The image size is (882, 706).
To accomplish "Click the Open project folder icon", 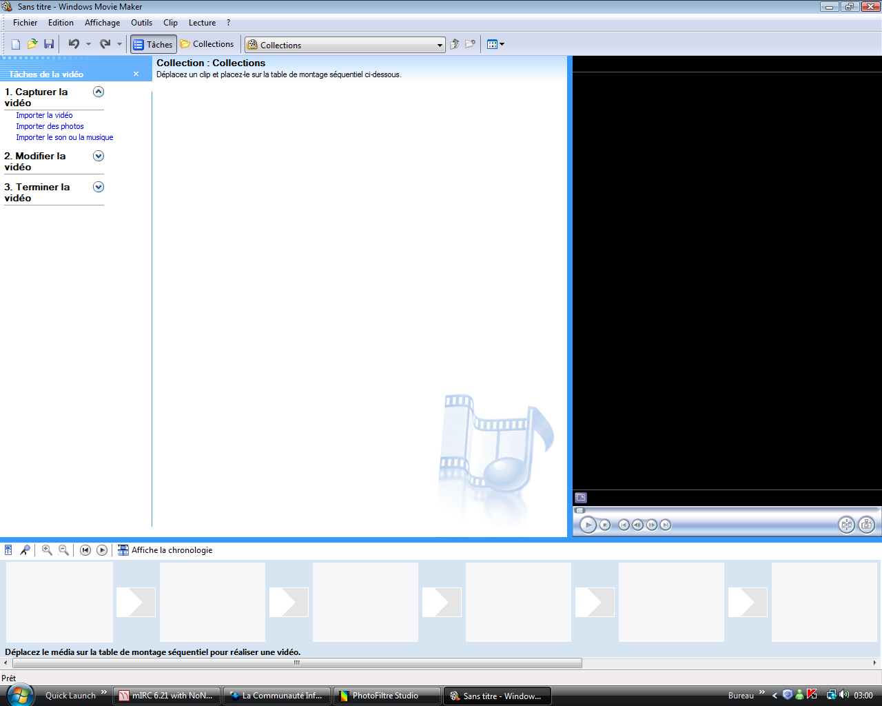I will pos(32,44).
